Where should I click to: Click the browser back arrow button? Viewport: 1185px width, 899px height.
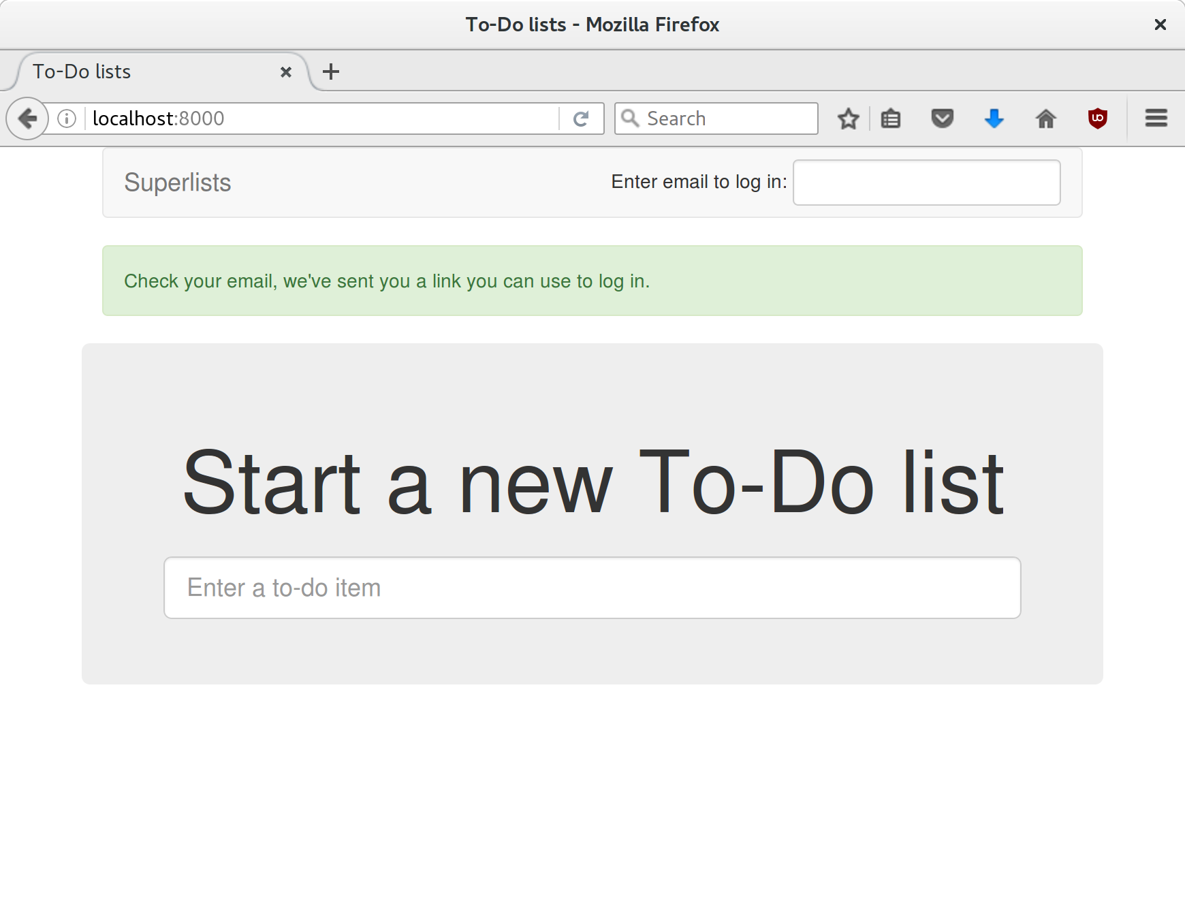point(27,119)
